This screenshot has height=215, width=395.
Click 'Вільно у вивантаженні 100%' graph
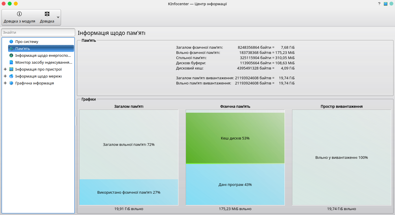tap(342, 157)
